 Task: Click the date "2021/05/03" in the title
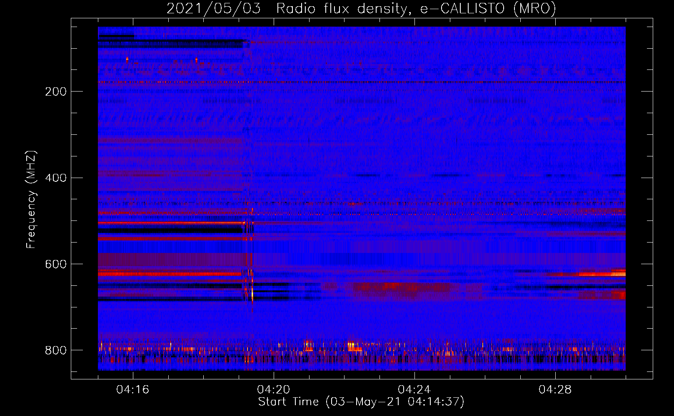pyautogui.click(x=214, y=8)
